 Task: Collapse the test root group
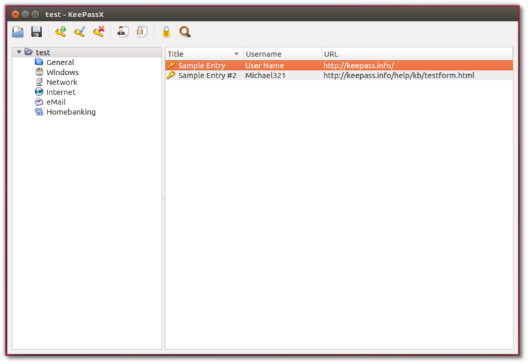tap(19, 52)
